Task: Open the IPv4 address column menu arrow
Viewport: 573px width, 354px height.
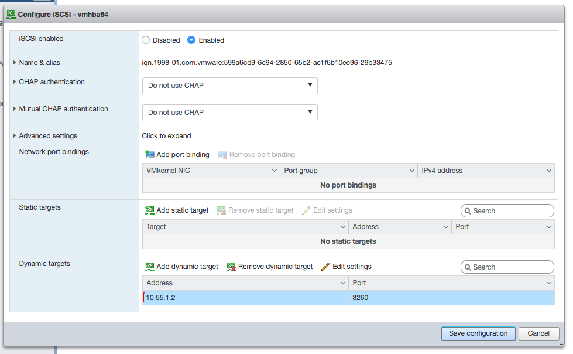Action: pos(548,171)
